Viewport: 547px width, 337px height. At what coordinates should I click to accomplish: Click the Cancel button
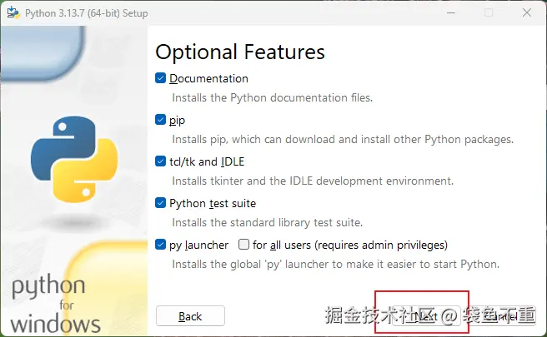[502, 316]
